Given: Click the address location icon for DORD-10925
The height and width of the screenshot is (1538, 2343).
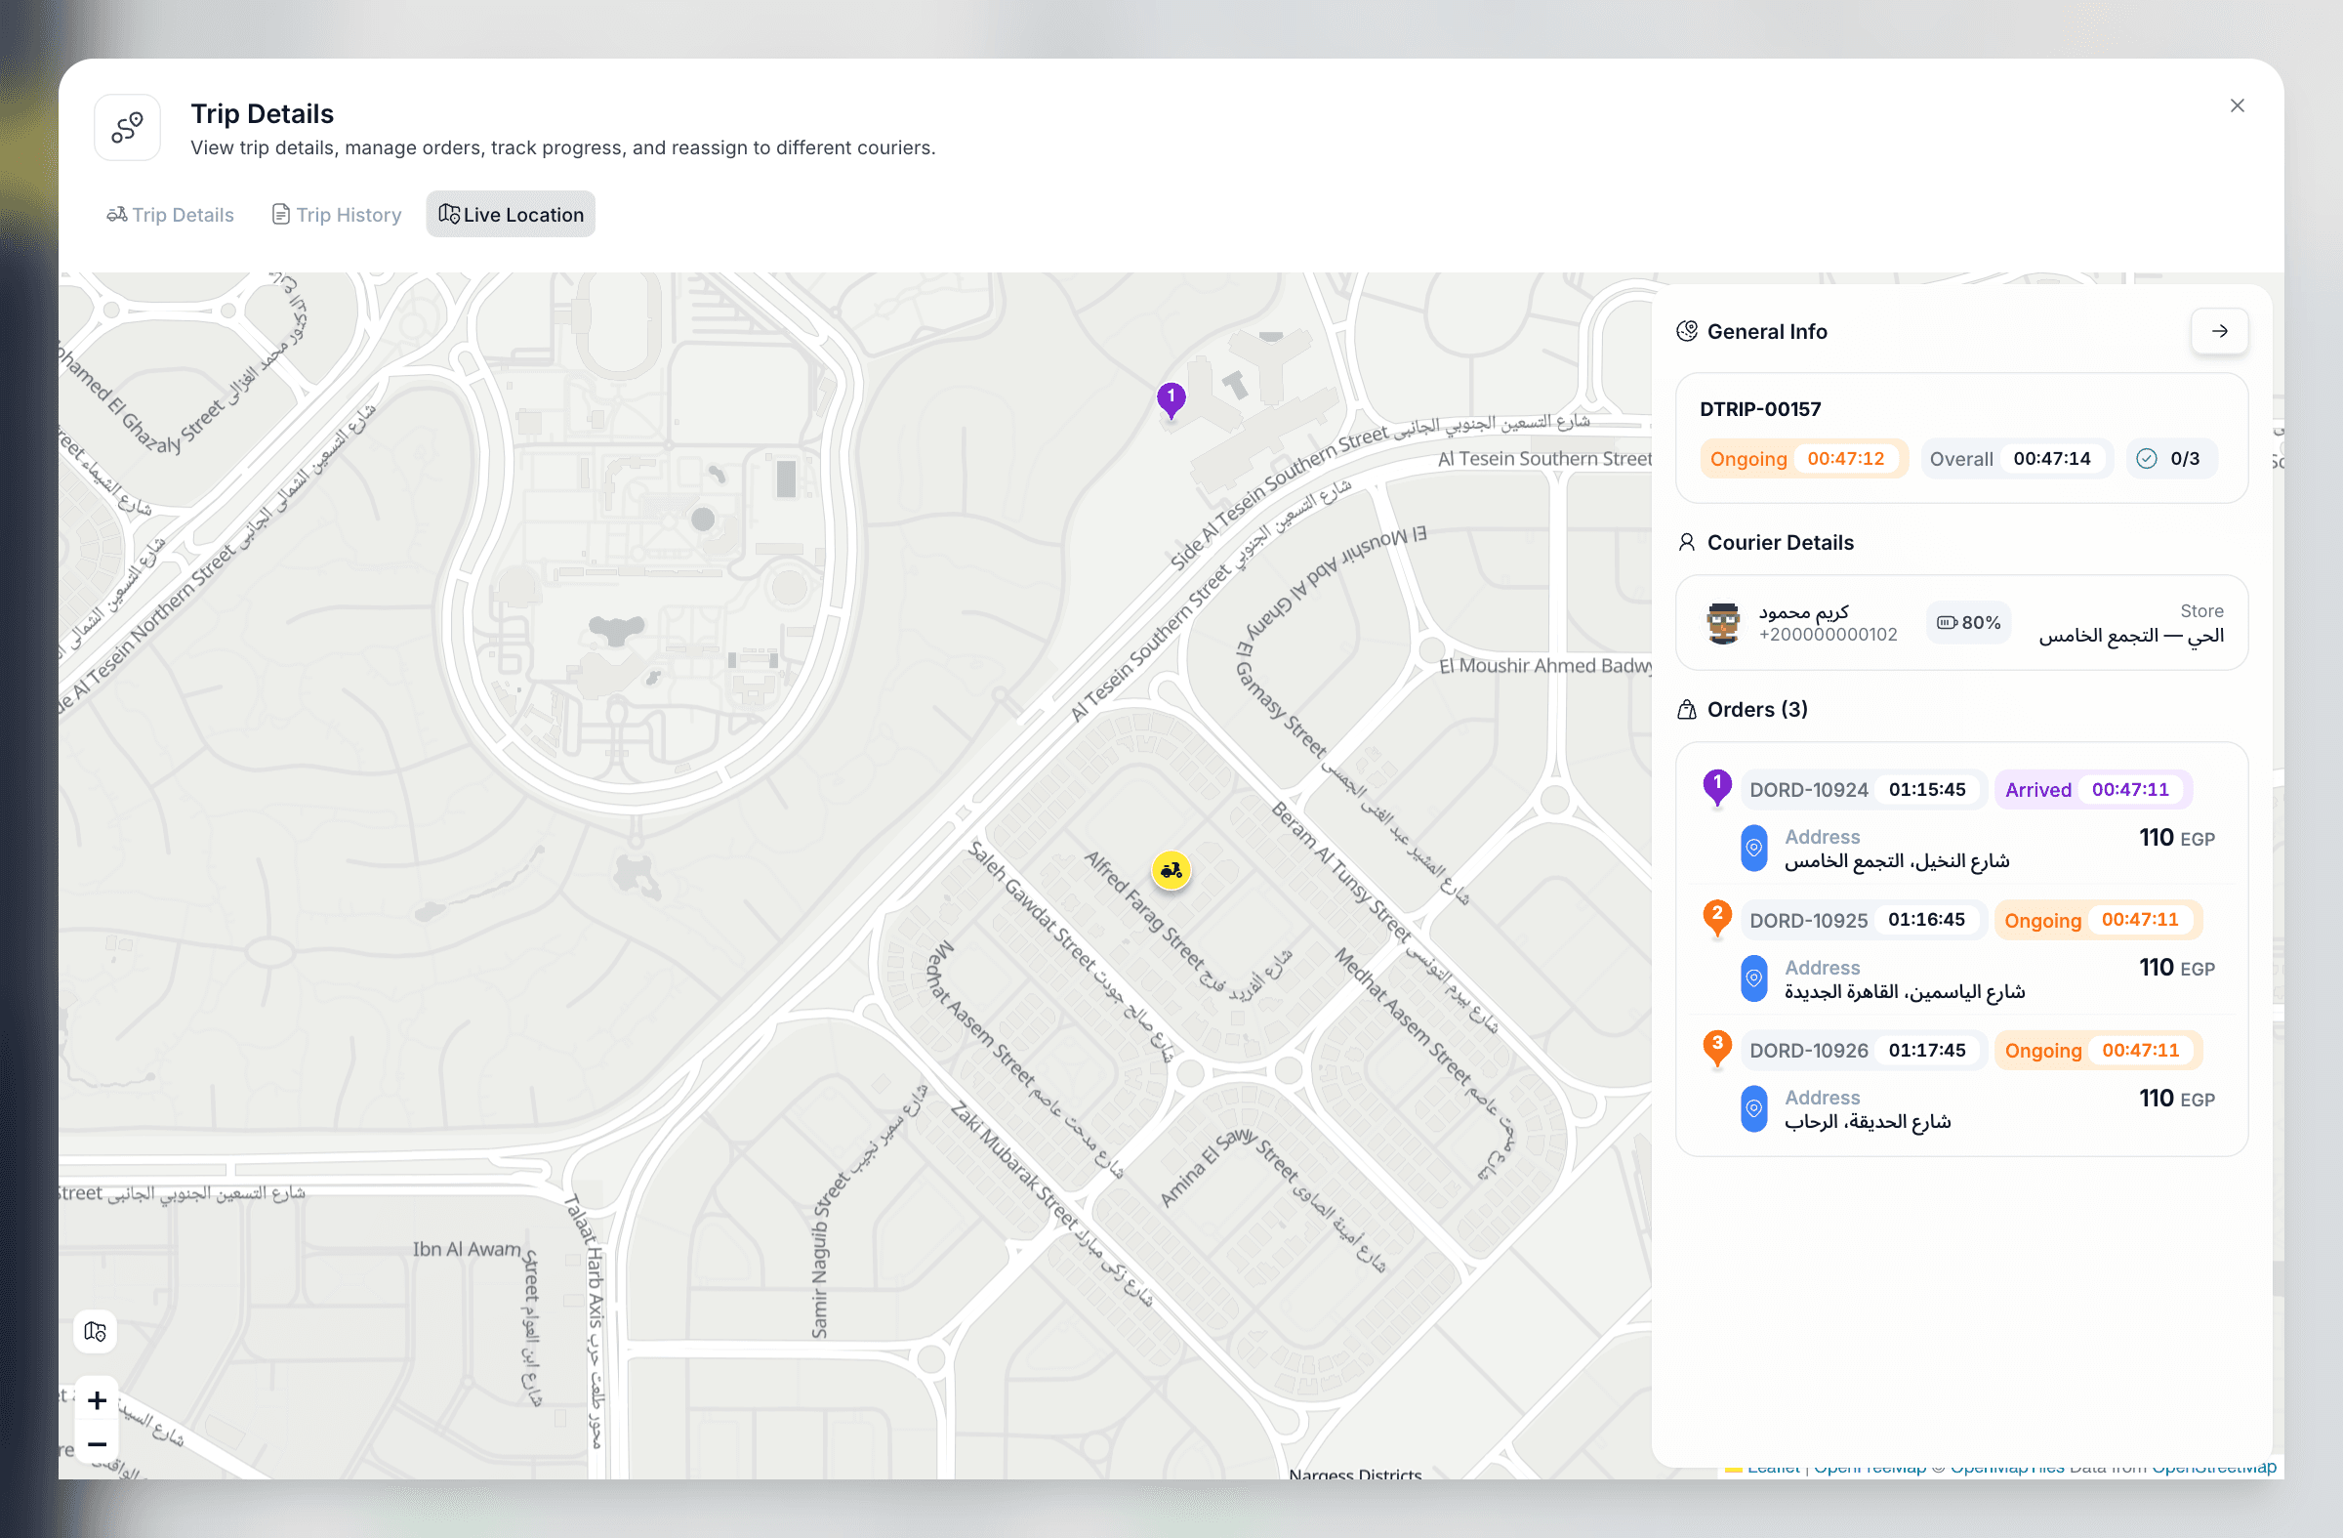Looking at the screenshot, I should click(1753, 978).
